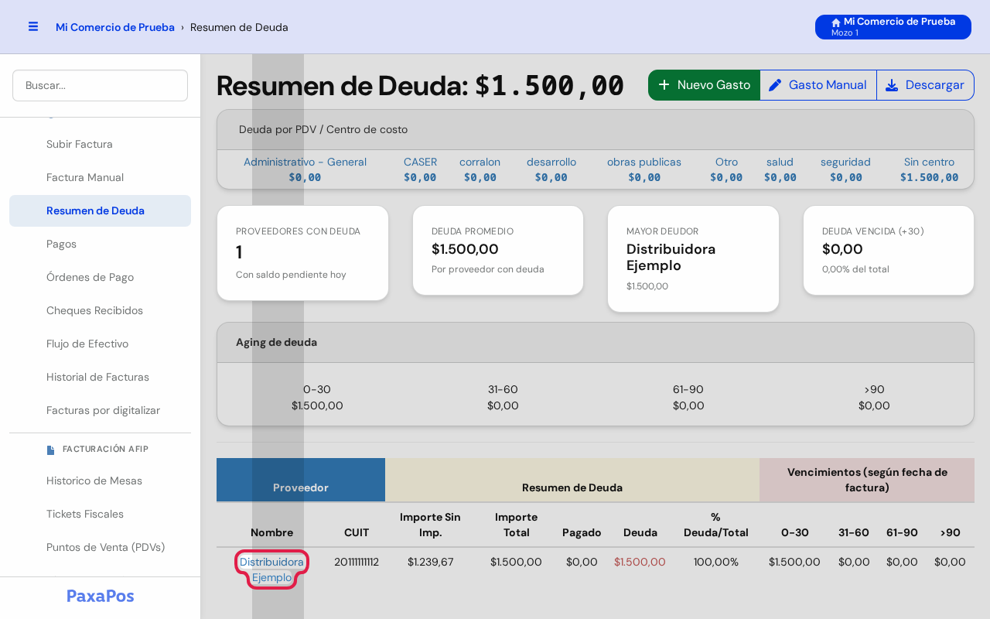This screenshot has width=990, height=619.
Task: Click the Gasto Manual button
Action: [x=818, y=85]
